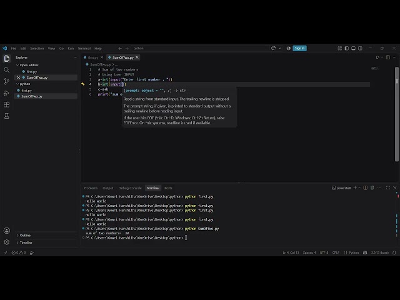Switch to the Problems panel tab
This screenshot has height=300, width=400.
[91, 188]
